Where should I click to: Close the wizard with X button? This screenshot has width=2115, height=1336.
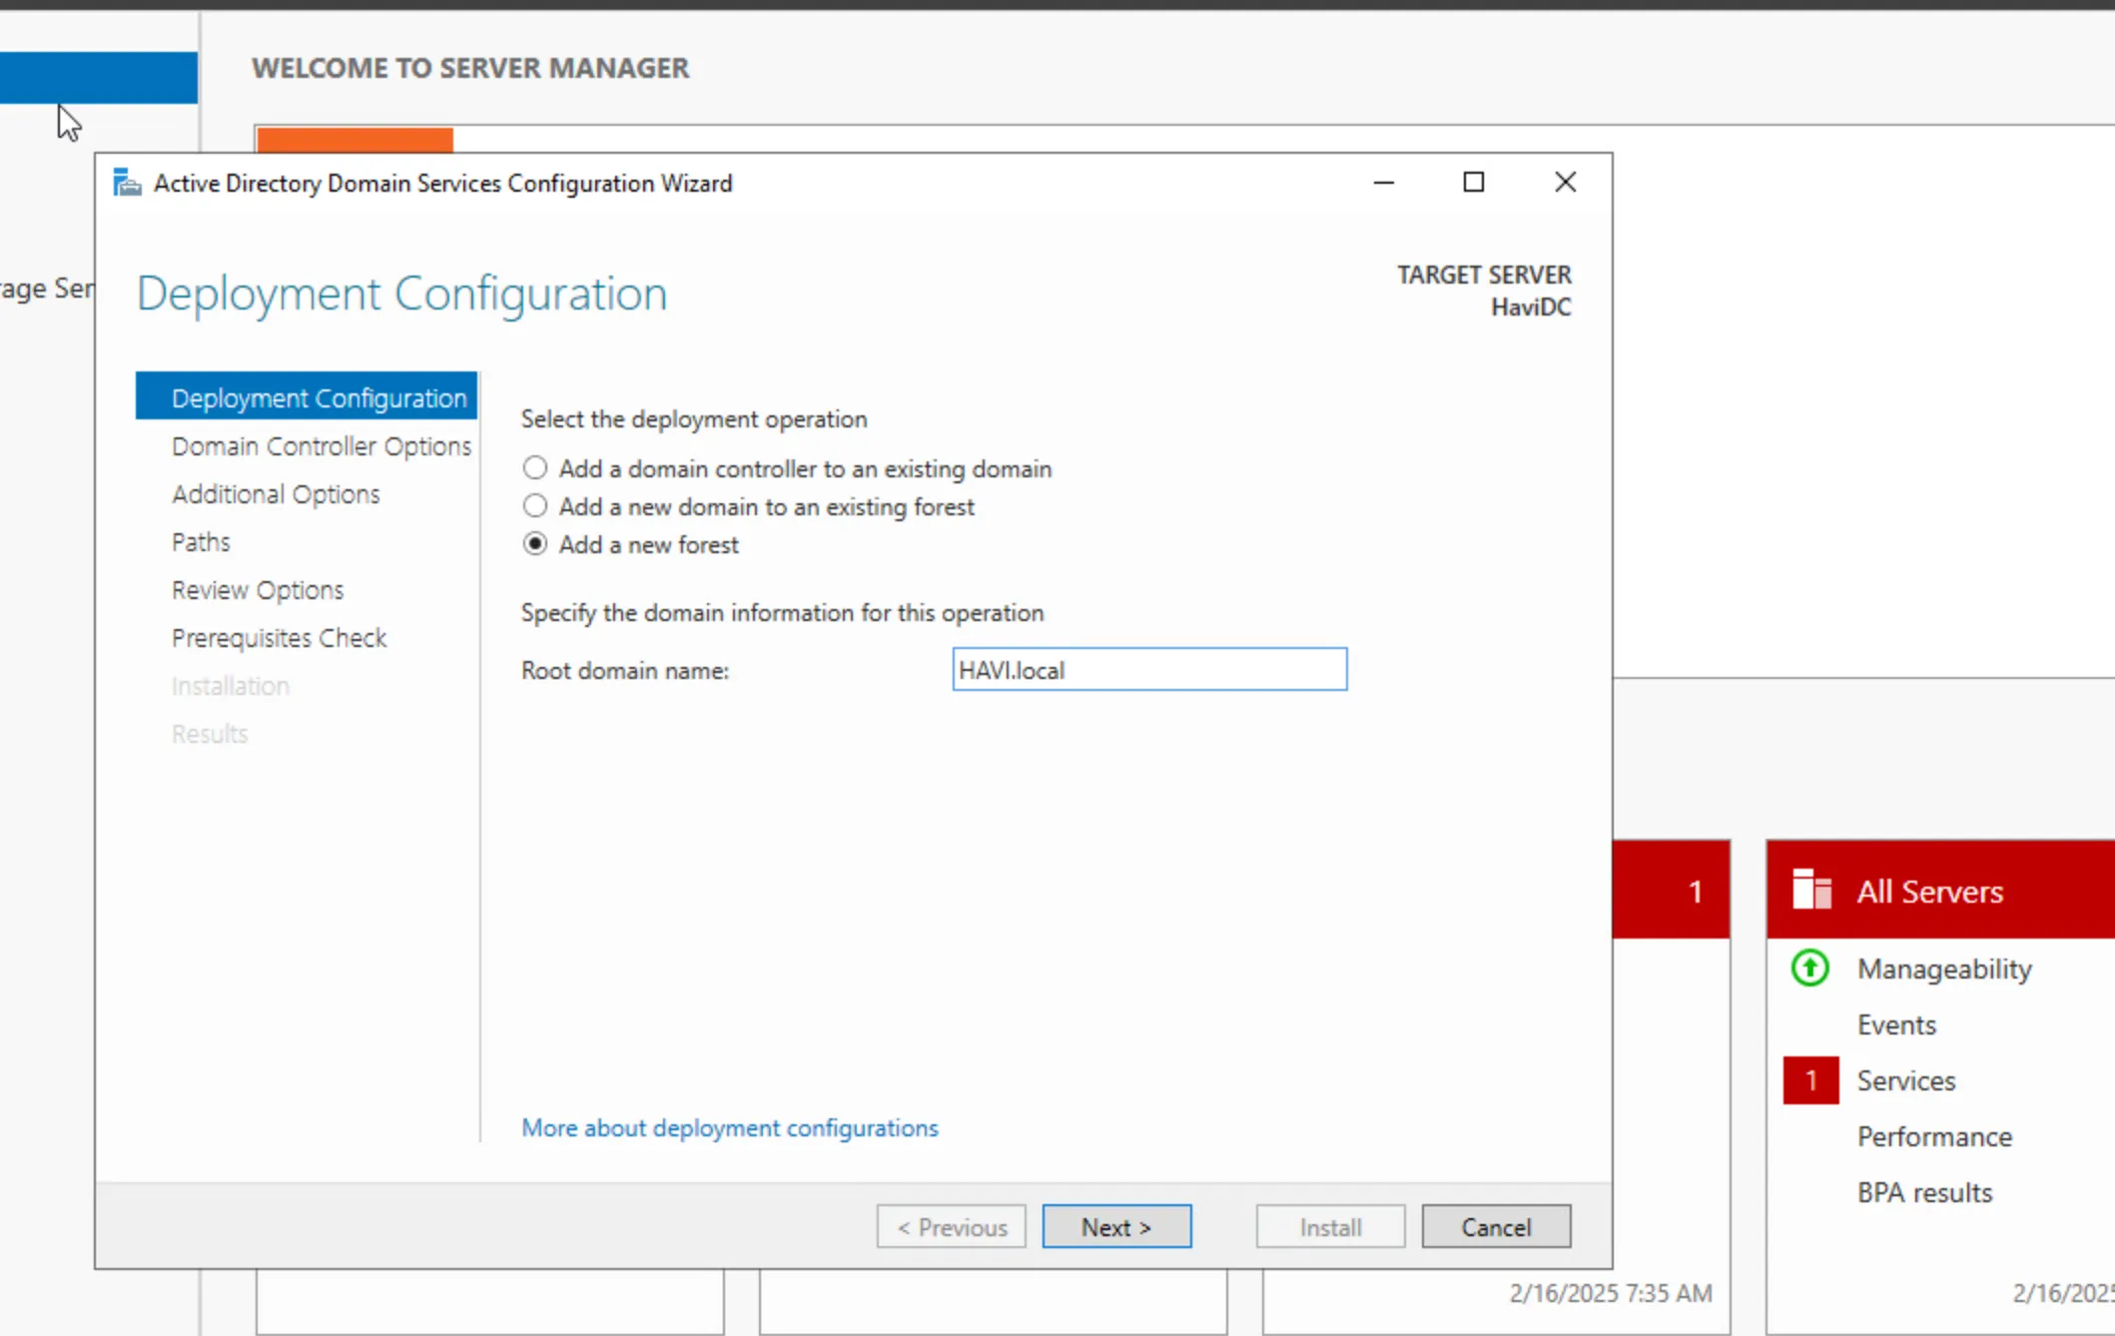(x=1565, y=182)
